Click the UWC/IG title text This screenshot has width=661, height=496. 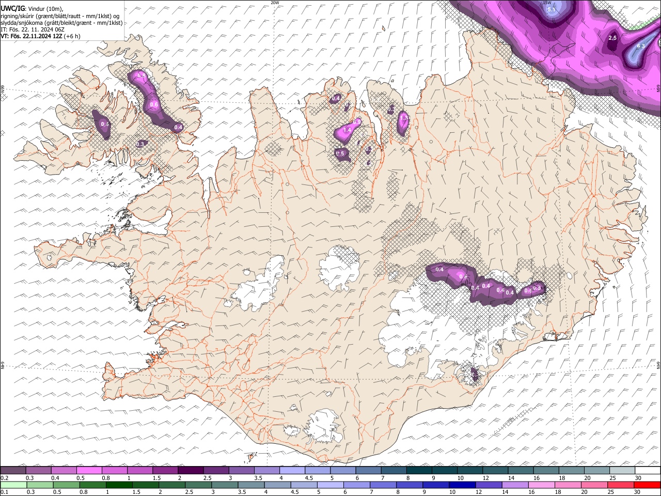(12, 8)
